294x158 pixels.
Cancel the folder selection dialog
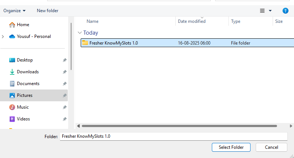coord(271,147)
